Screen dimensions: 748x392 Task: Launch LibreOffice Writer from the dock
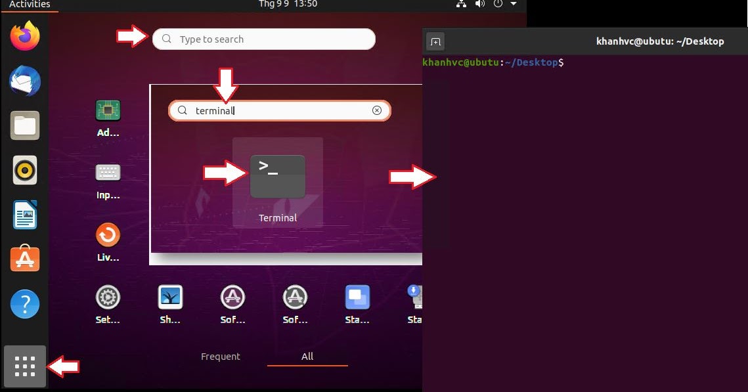[x=24, y=214]
